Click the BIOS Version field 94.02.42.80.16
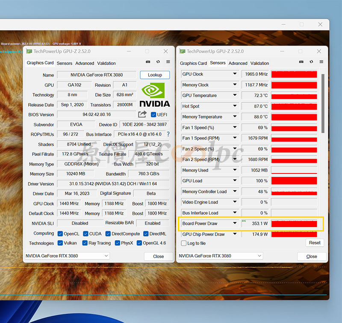The width and height of the screenshot is (342, 323). tap(97, 114)
